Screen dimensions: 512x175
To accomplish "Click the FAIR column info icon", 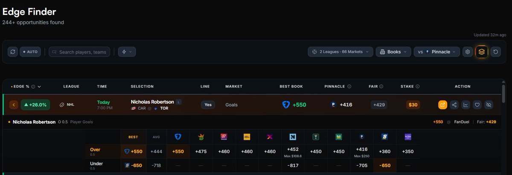I will pos(381,87).
